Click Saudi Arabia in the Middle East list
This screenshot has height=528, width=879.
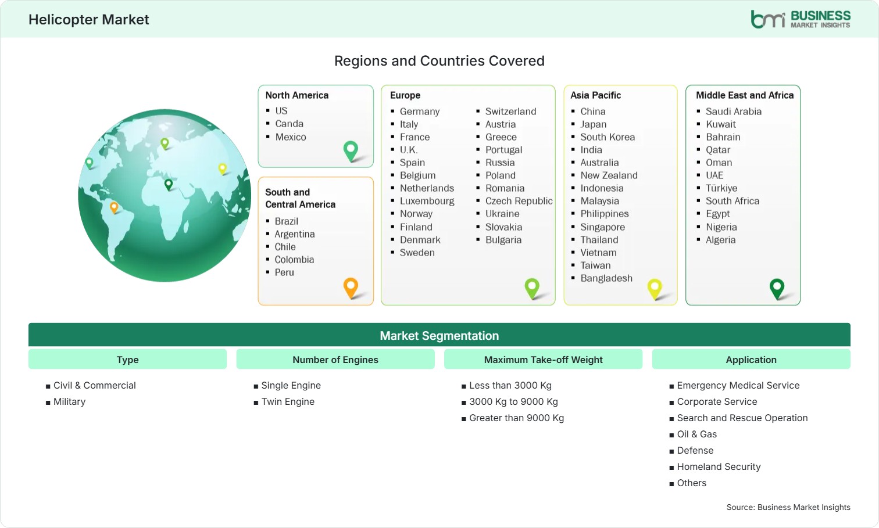click(x=734, y=112)
